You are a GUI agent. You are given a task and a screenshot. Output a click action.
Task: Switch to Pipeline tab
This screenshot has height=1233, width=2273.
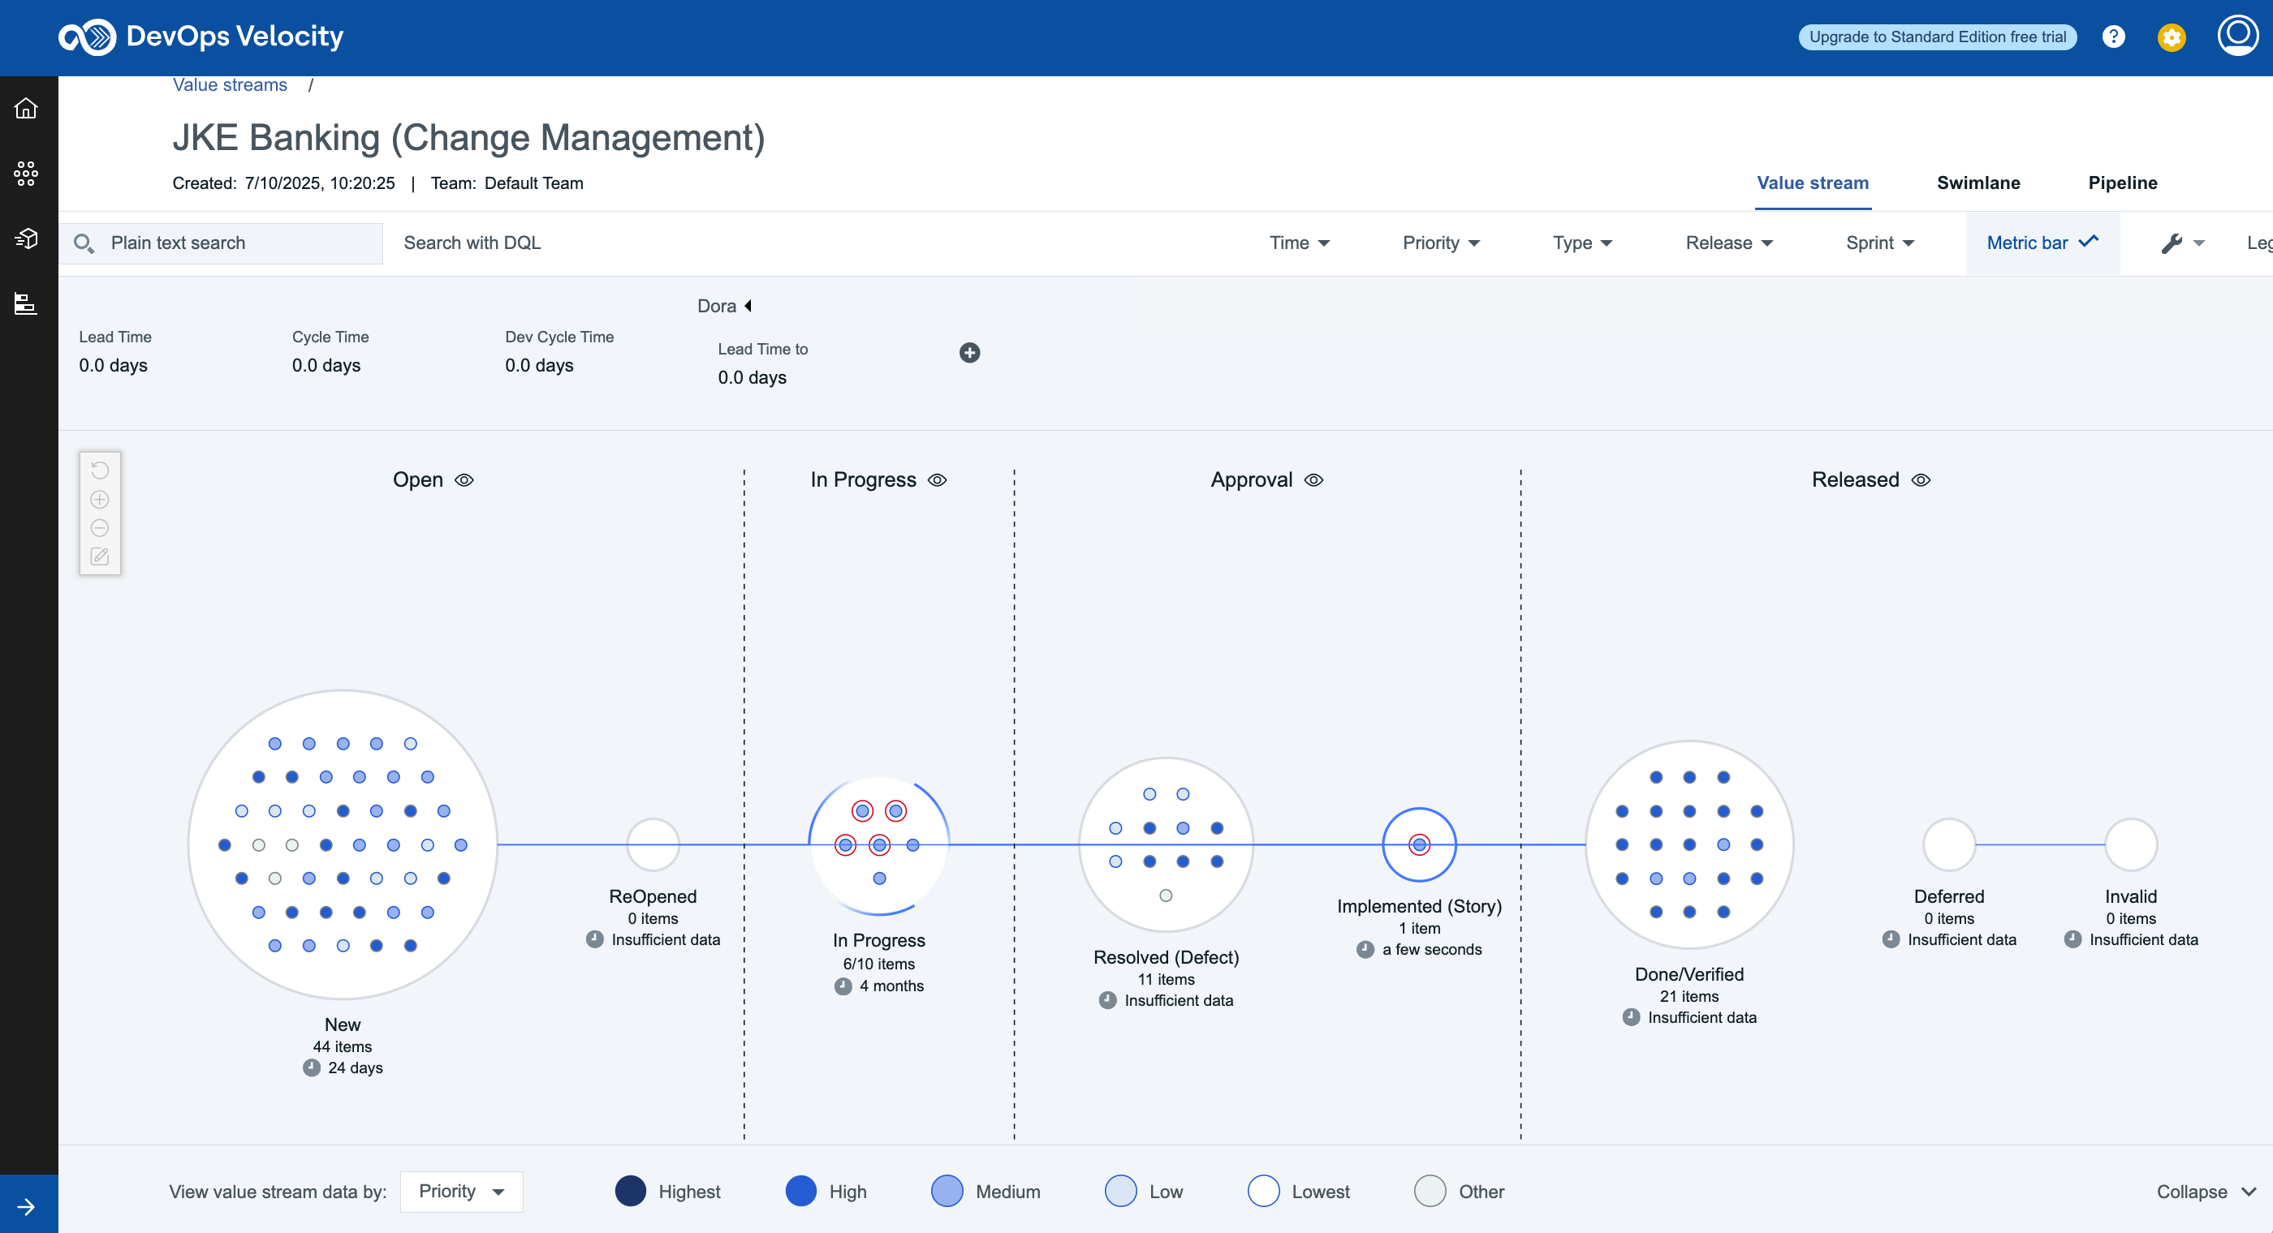[2122, 183]
